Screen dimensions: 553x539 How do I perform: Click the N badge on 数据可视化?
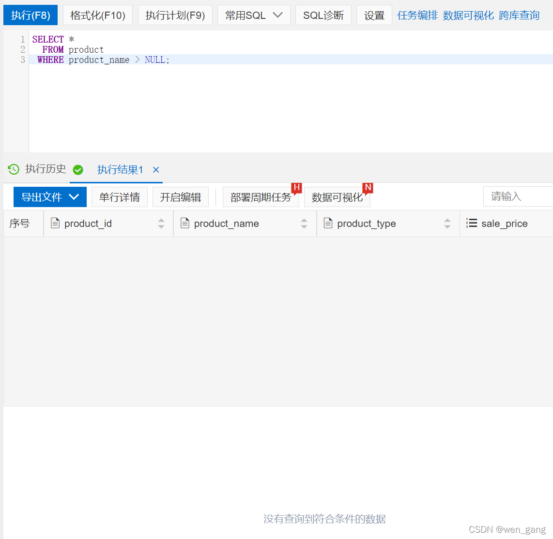(x=368, y=187)
